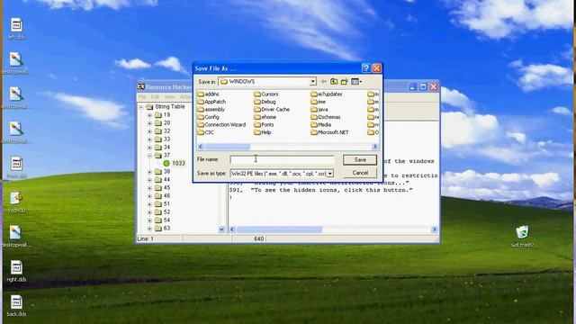
Task: Open the Connection Wizard folder
Action: (x=221, y=125)
